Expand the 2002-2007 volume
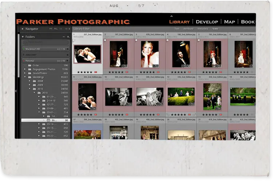The width and height of the screenshot is (273, 185). tap(67, 55)
